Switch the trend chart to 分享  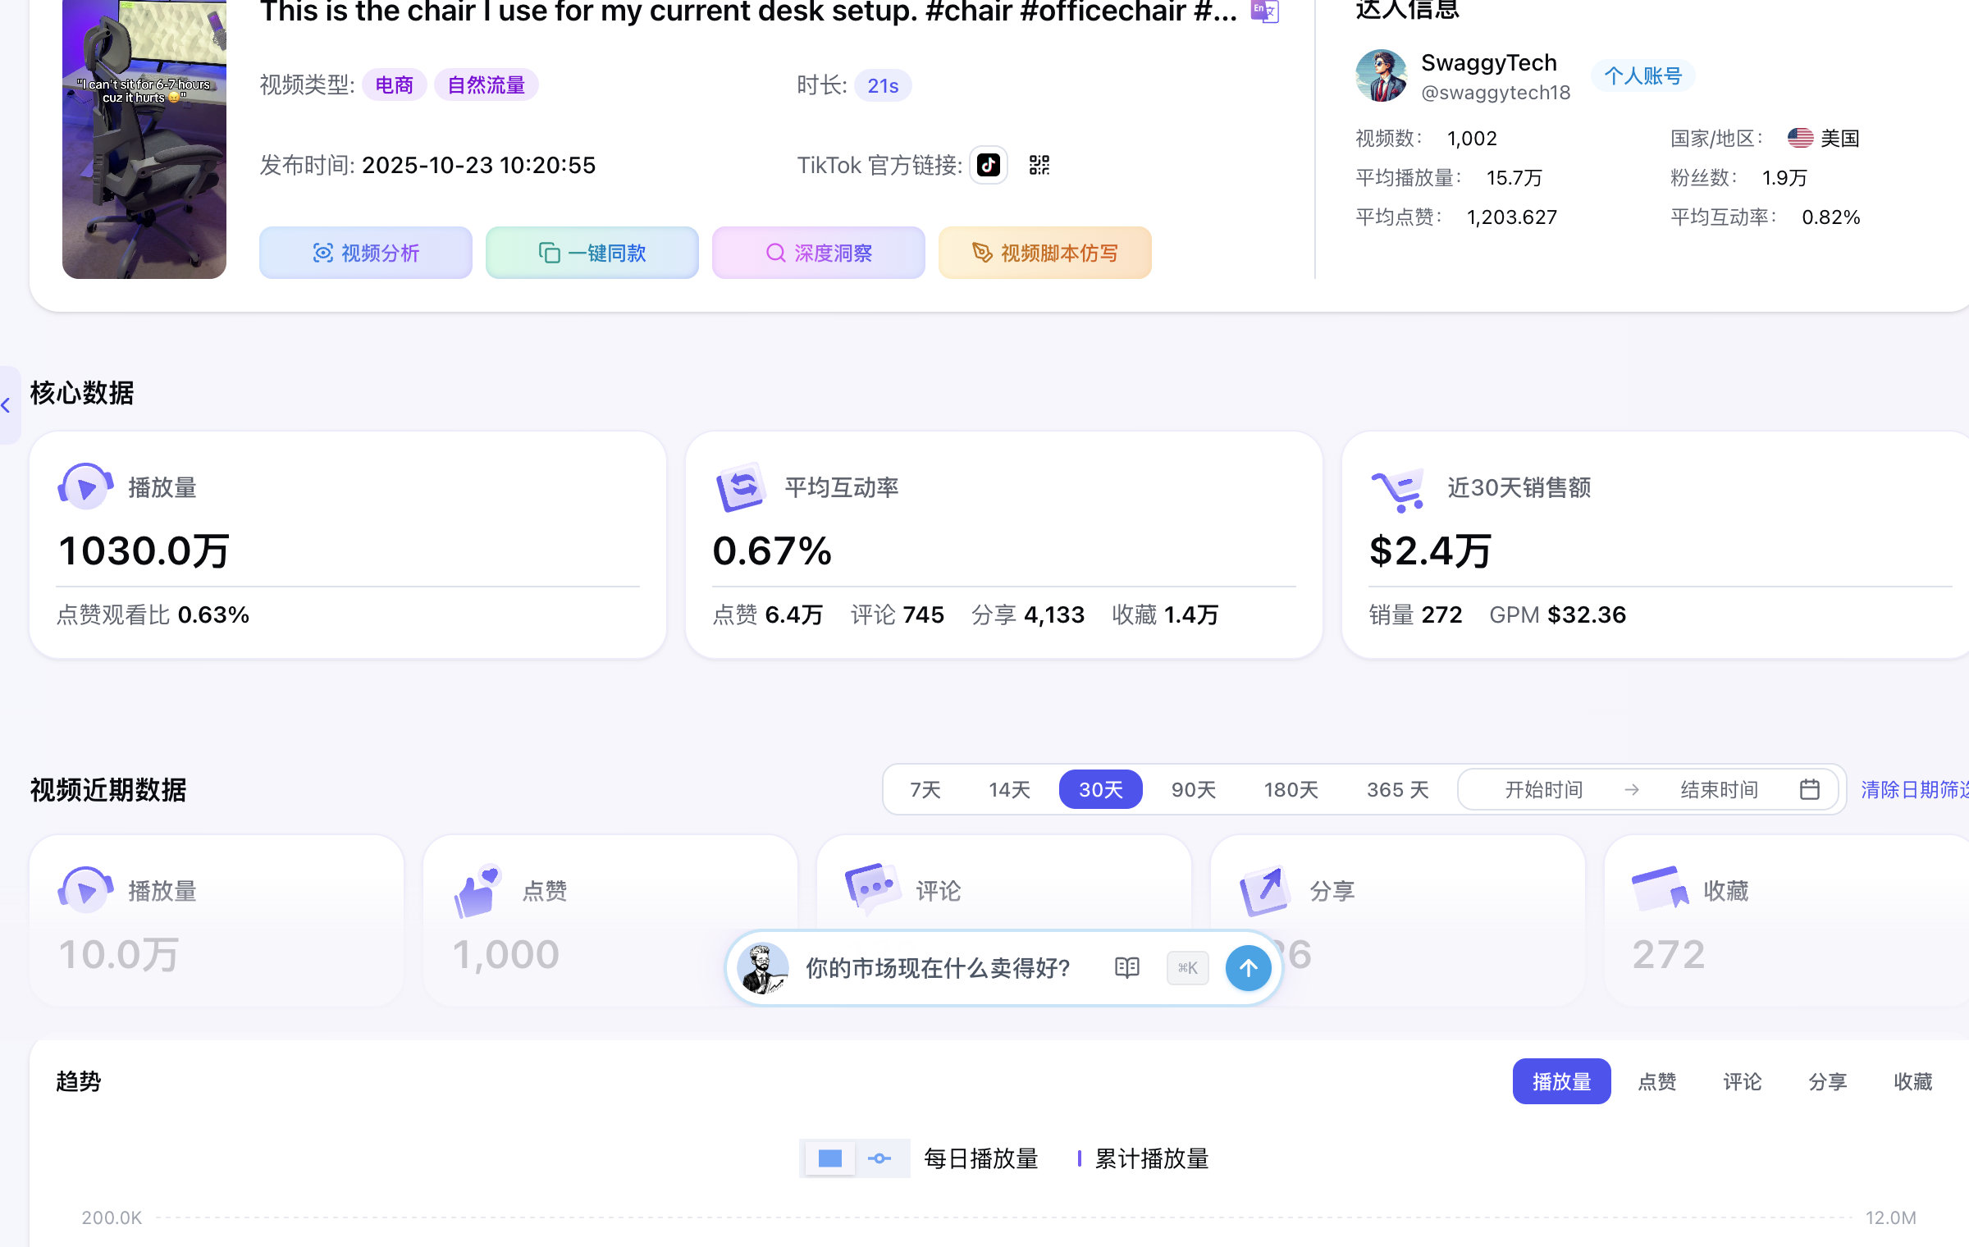(x=1828, y=1081)
